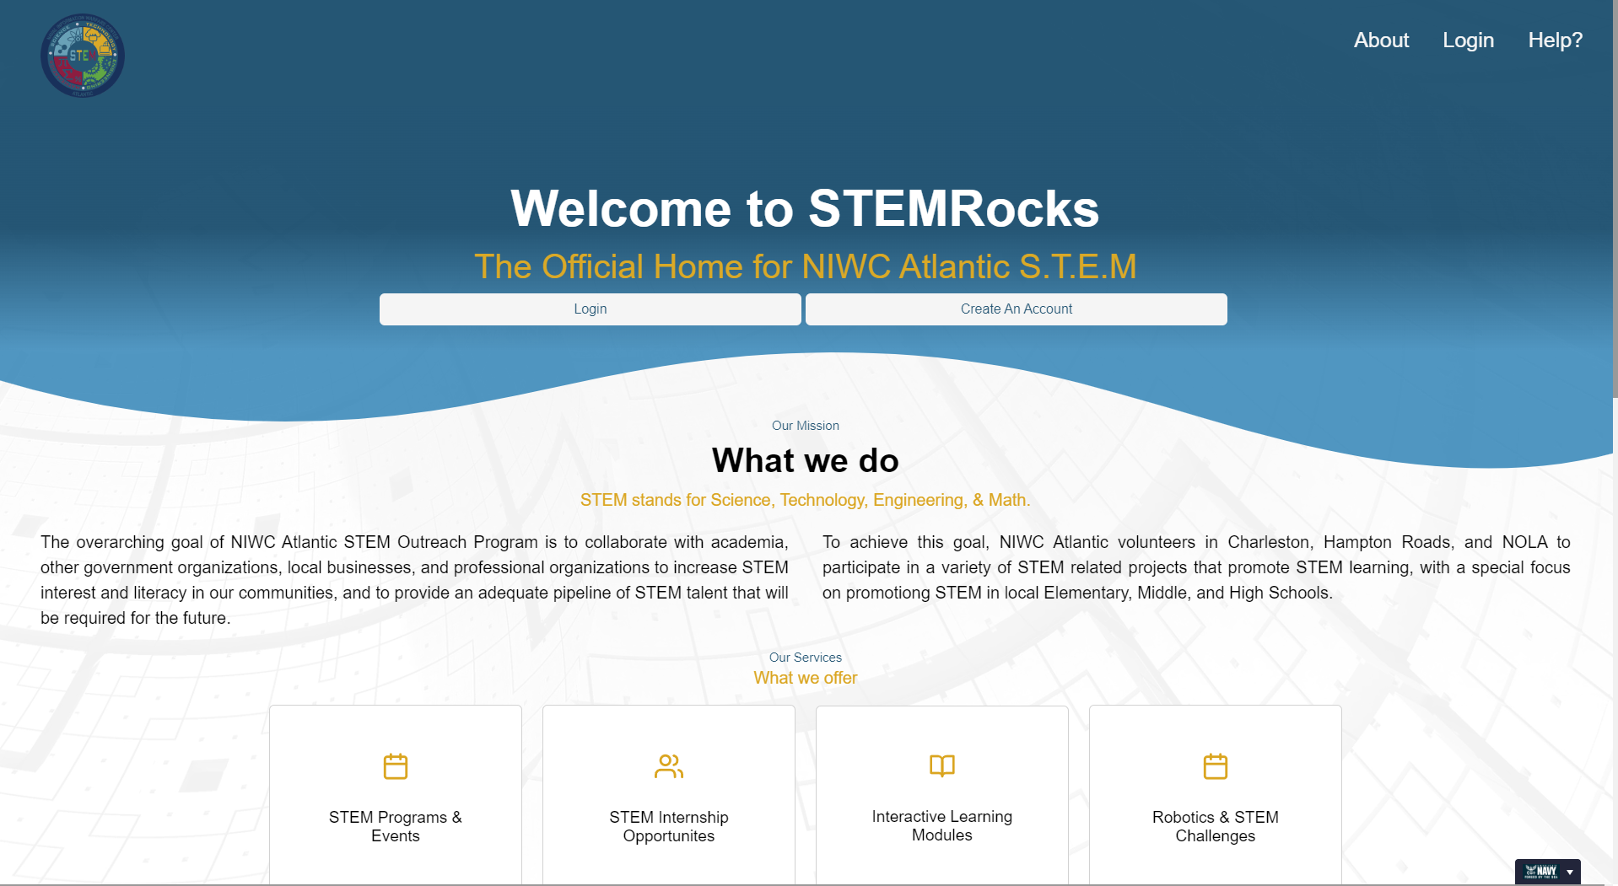The image size is (1618, 886).
Task: Select Interactive Learning Modules card title
Action: click(942, 825)
